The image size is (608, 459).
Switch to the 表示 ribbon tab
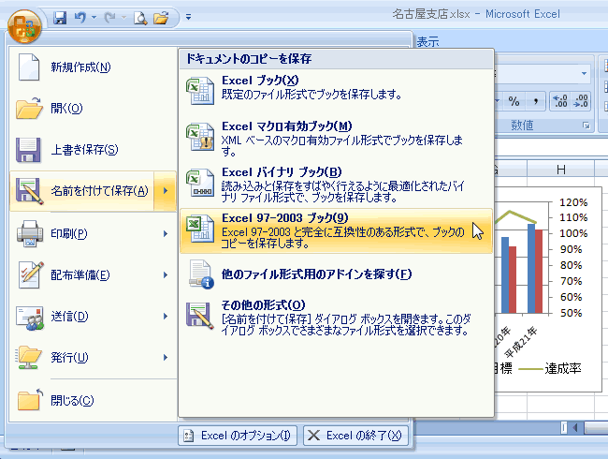pos(428,41)
